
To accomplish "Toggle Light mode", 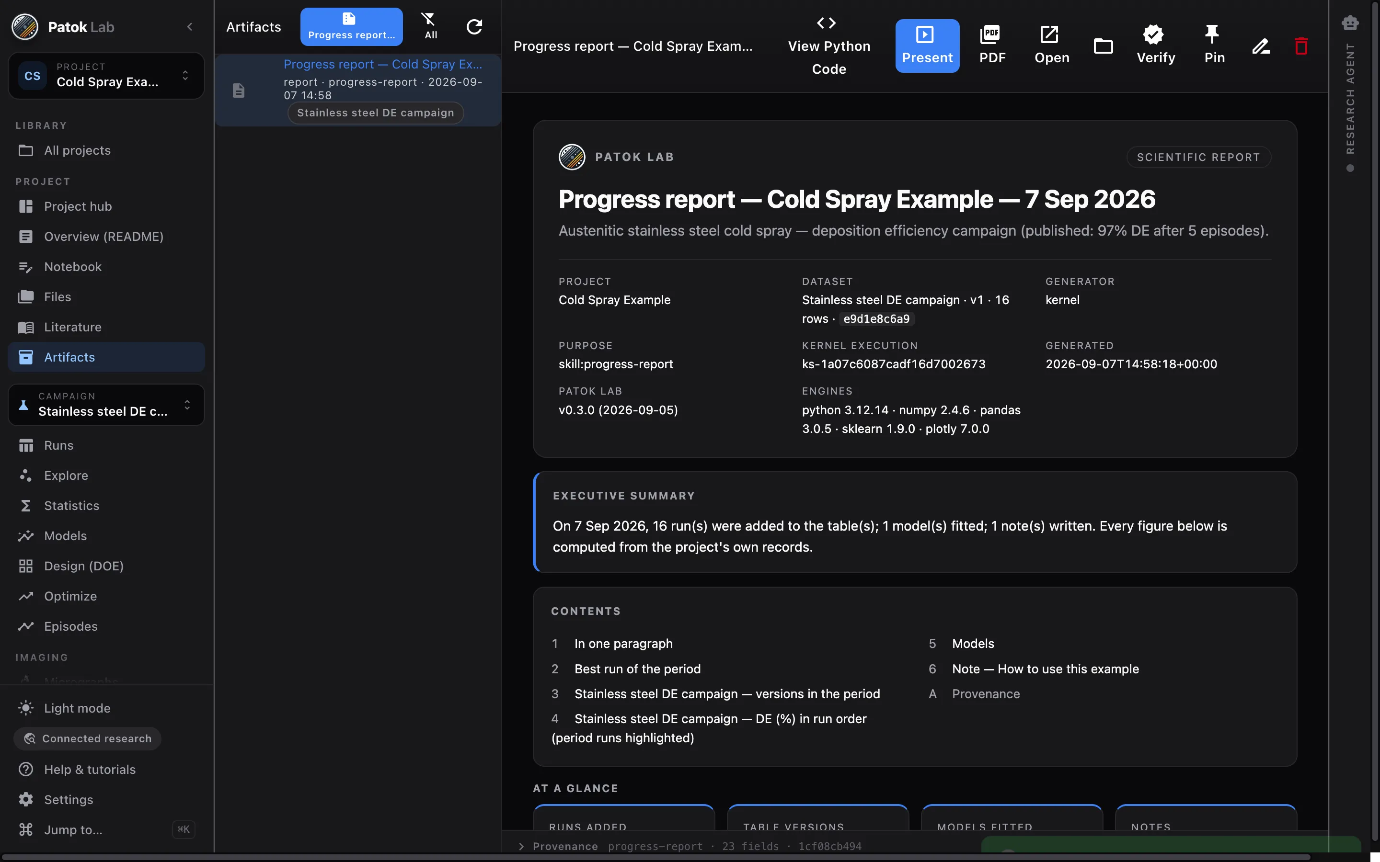I will pos(106,708).
